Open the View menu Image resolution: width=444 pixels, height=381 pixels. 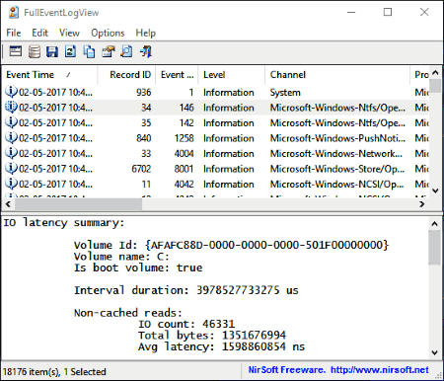69,33
